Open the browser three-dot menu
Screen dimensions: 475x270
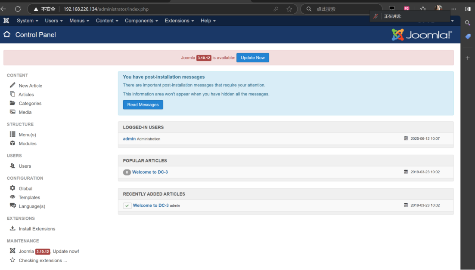click(453, 9)
